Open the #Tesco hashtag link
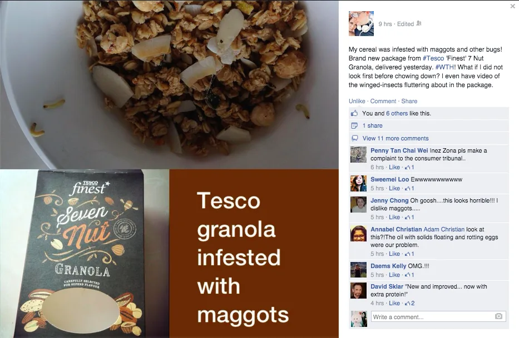Viewport: 519px width, 338px height. click(x=433, y=58)
